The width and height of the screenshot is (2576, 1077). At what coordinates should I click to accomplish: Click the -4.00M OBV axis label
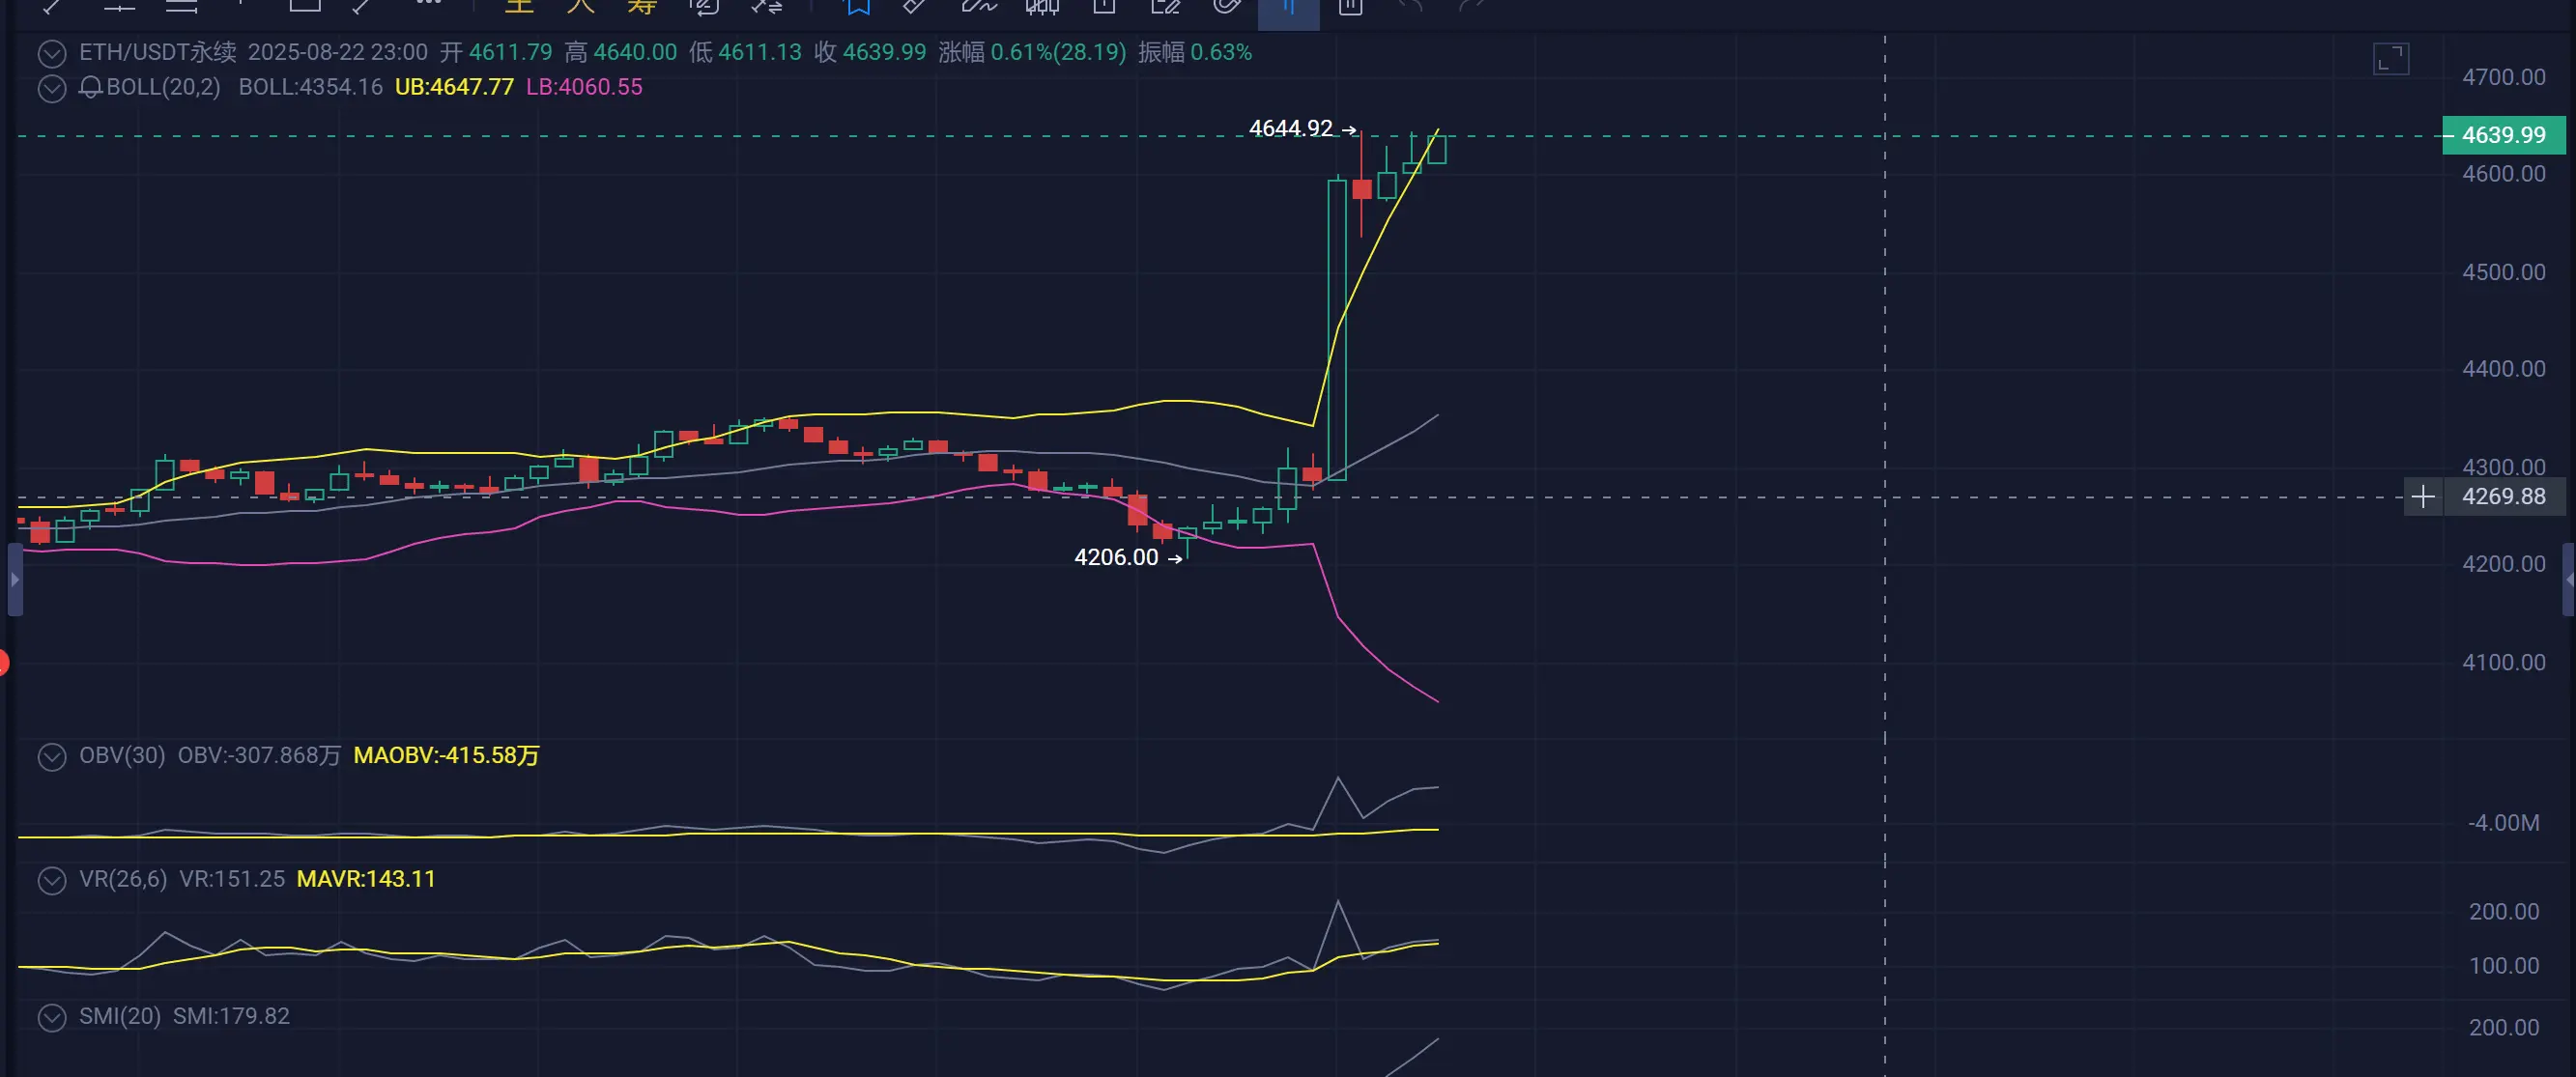coord(2504,823)
